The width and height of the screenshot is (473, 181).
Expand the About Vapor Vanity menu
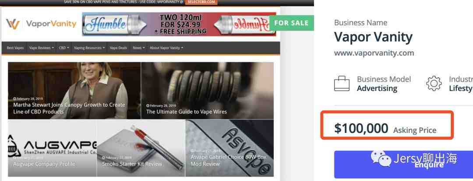pyautogui.click(x=166, y=48)
